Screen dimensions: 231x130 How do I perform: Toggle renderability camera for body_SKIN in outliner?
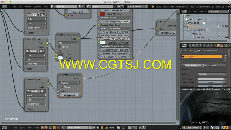(x=226, y=26)
